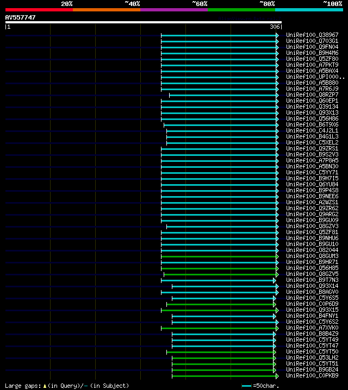Image resolution: width=348 pixels, height=390 pixels.
Task: Select the UniRef100_B8B4Z9 label
Action: (312, 334)
